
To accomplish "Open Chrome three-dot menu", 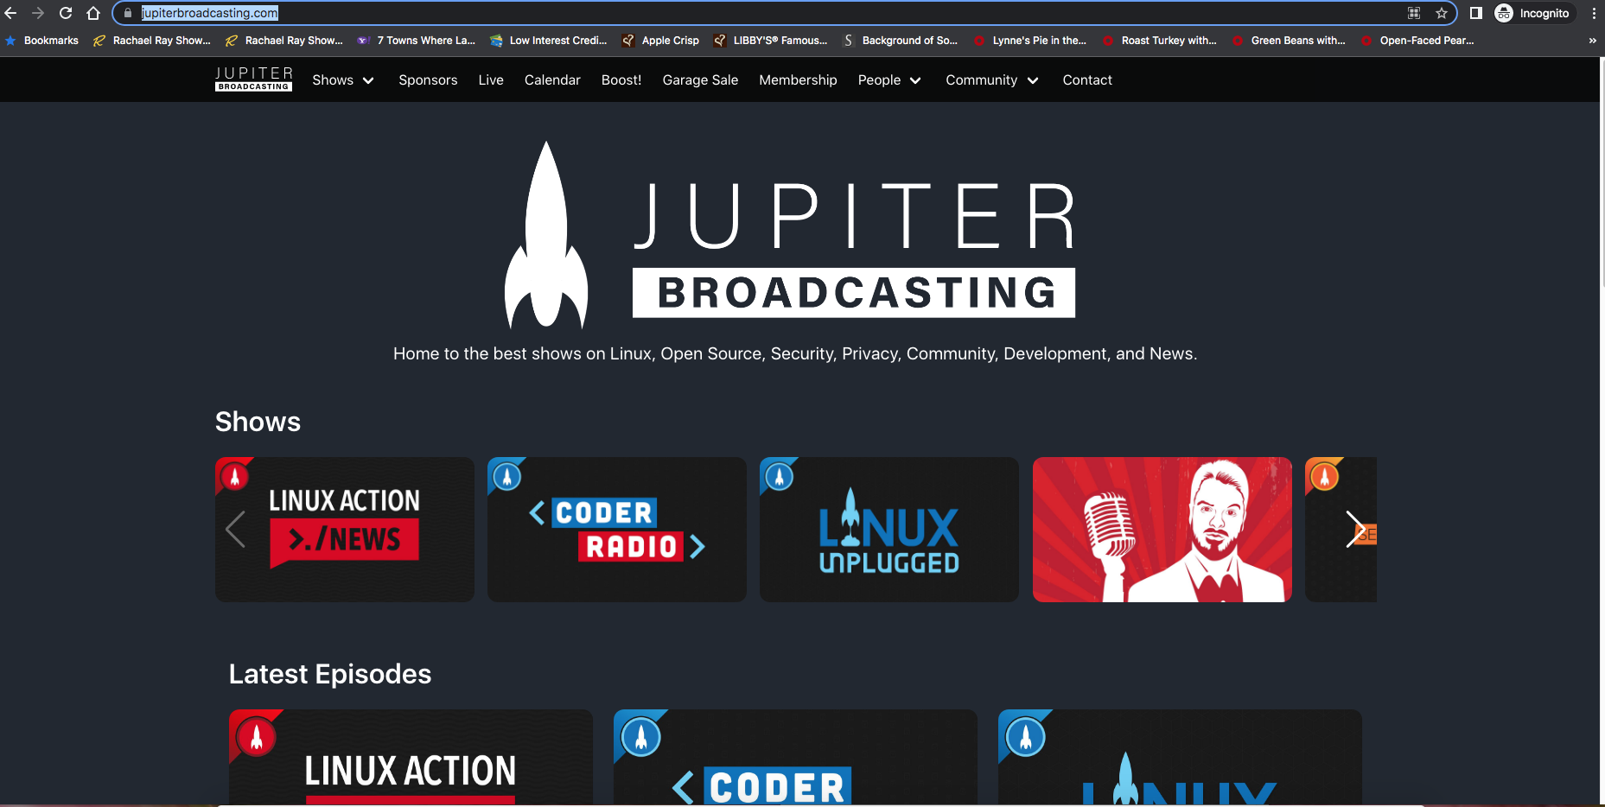I will pos(1594,13).
